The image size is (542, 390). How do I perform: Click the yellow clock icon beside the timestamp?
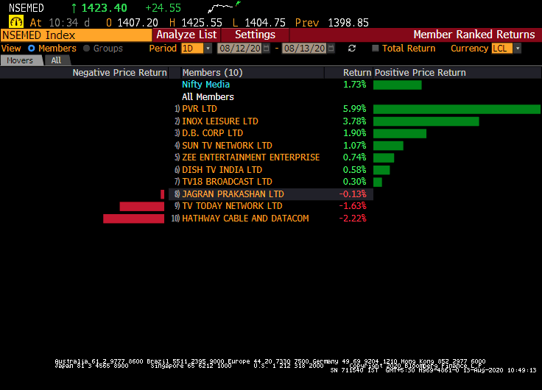(15, 22)
